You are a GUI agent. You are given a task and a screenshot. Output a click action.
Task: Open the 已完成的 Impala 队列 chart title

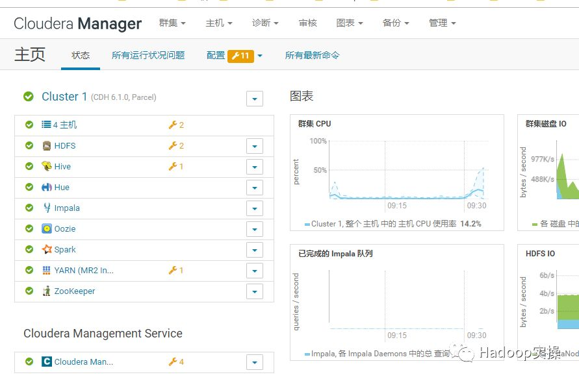(x=335, y=254)
